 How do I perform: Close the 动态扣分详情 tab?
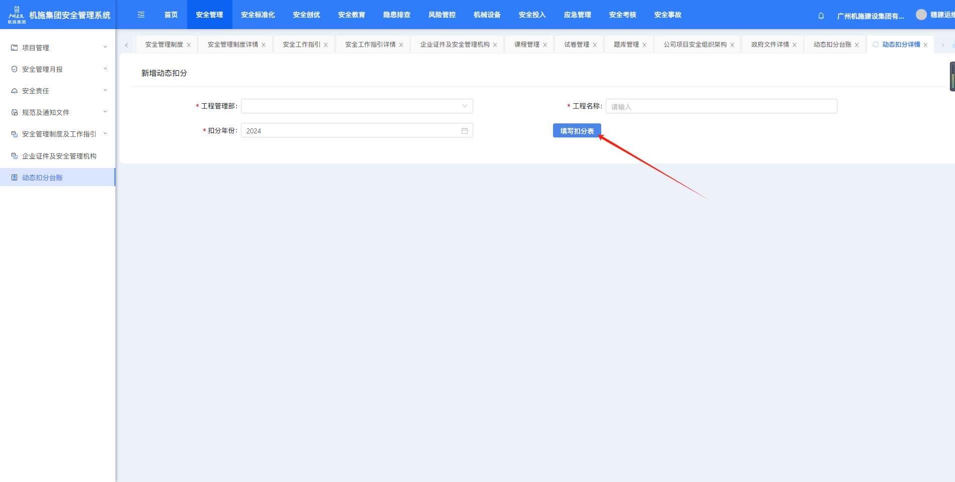point(925,45)
